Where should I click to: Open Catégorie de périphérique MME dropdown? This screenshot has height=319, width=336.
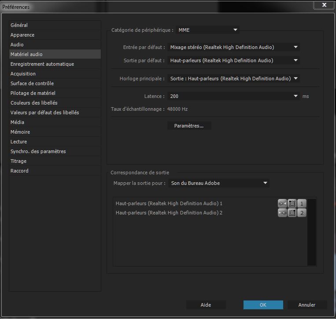[x=207, y=30]
